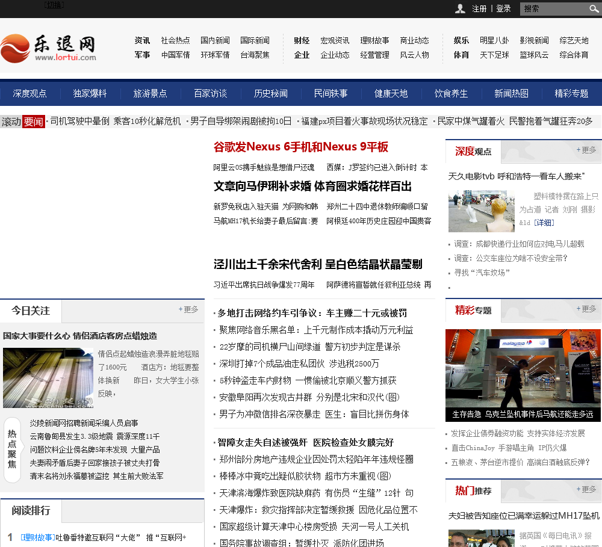Go to the 企业动态 section
This screenshot has height=547, width=602.
pos(335,55)
